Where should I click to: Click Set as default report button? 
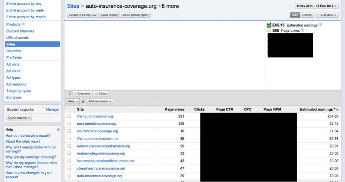pyautogui.click(x=135, y=15)
